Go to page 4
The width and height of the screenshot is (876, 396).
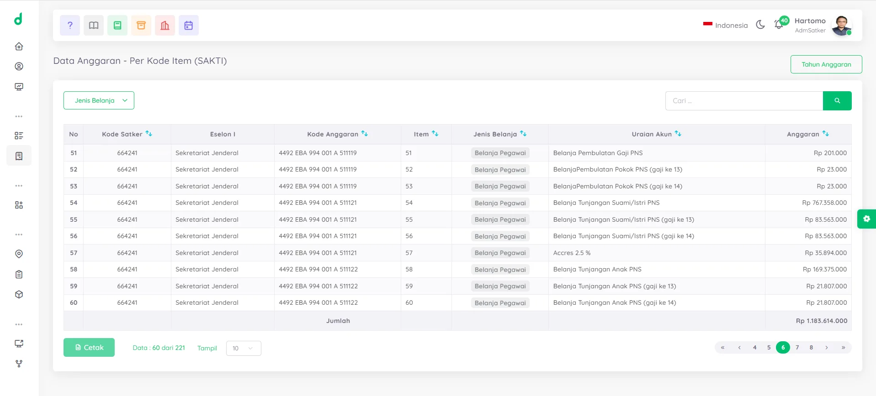coord(755,348)
